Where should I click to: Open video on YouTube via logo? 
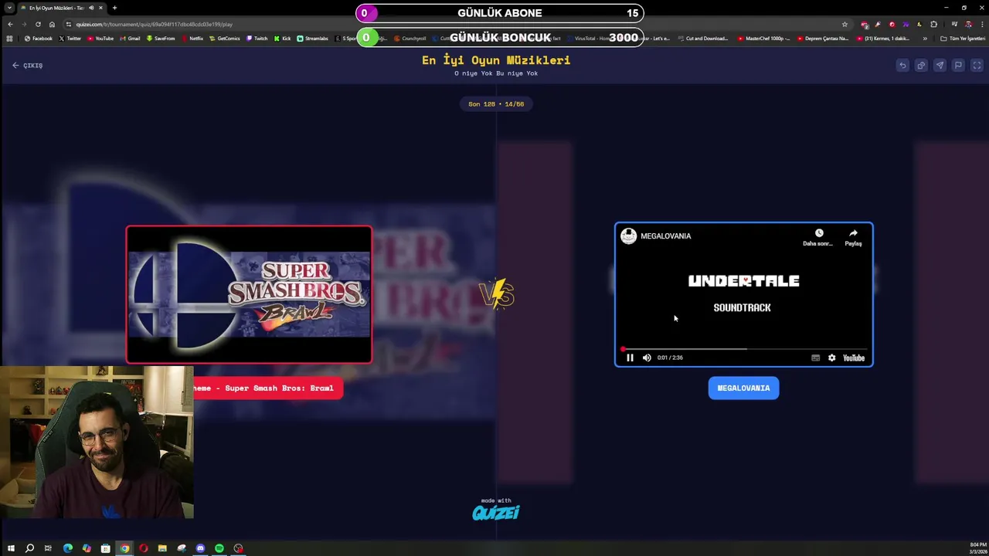click(854, 358)
